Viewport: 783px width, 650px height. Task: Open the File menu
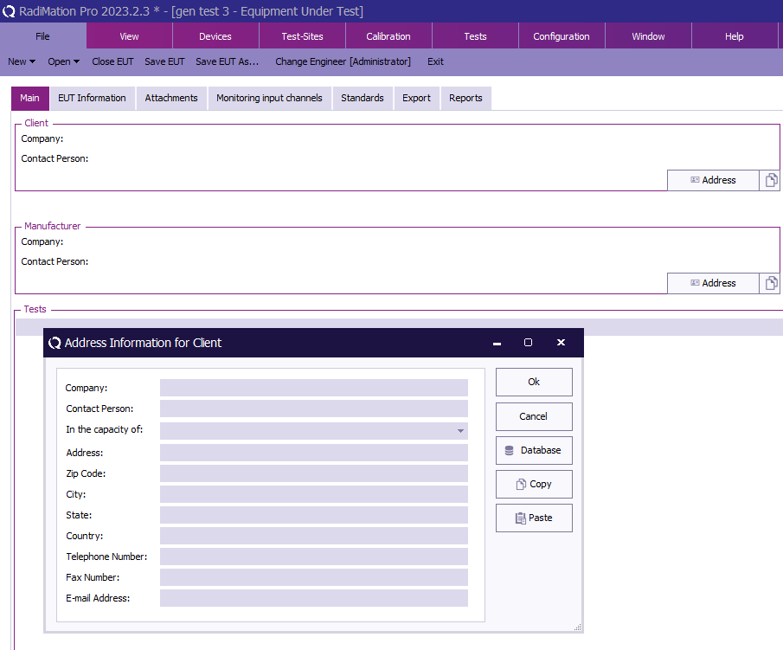pos(43,36)
